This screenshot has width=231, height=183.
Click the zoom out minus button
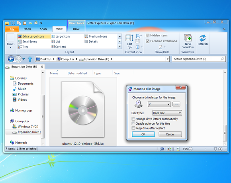tap(190, 149)
